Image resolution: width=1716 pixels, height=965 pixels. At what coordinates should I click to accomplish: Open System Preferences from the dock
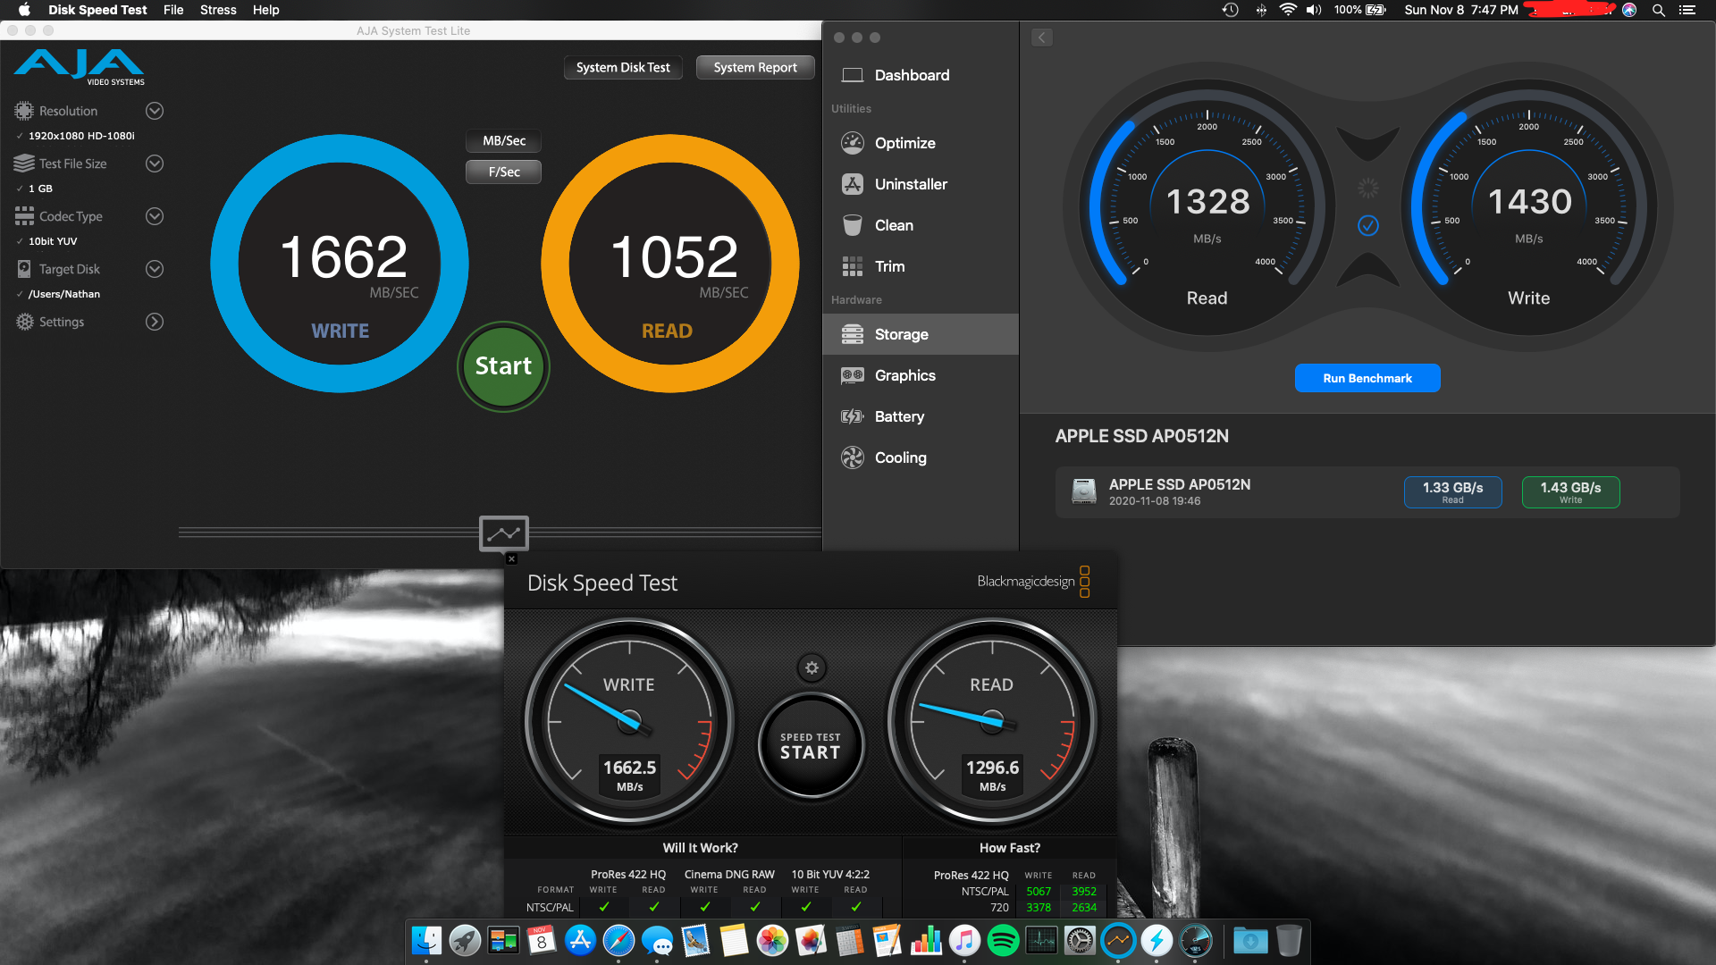(1080, 940)
